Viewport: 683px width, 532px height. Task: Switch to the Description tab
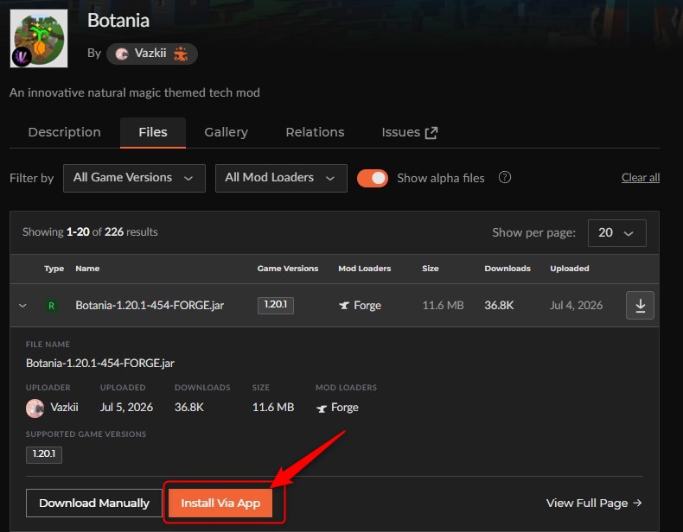click(65, 132)
